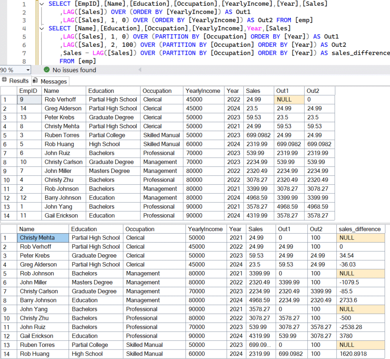Click line number 7 in the editor margin
The height and width of the screenshot is (359, 390).
coord(24,53)
